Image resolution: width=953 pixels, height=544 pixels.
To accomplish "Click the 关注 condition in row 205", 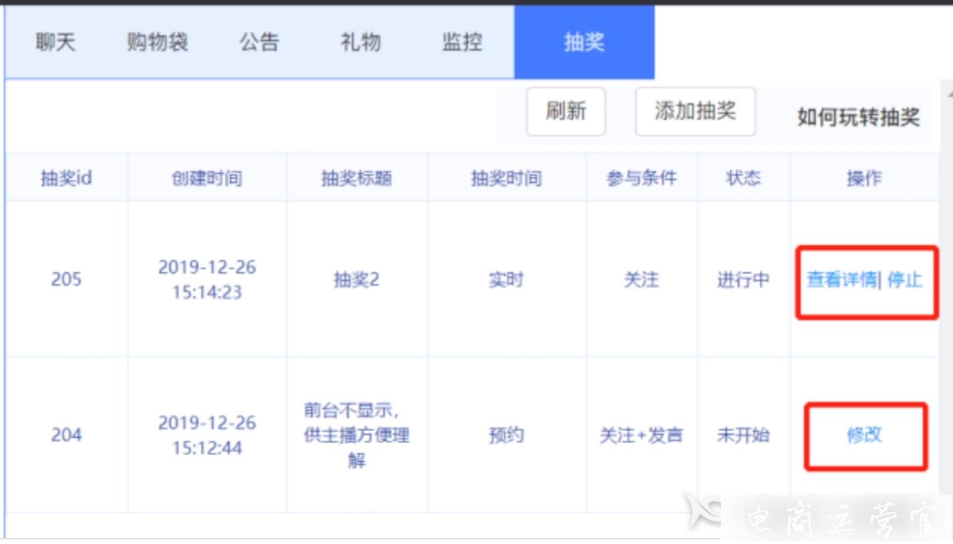I will [x=642, y=280].
